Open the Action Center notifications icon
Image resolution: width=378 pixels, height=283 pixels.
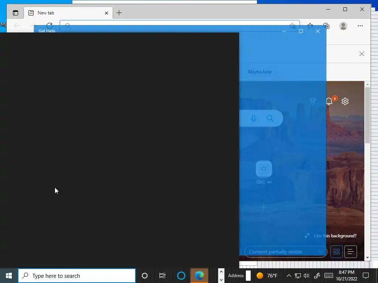coord(366,276)
